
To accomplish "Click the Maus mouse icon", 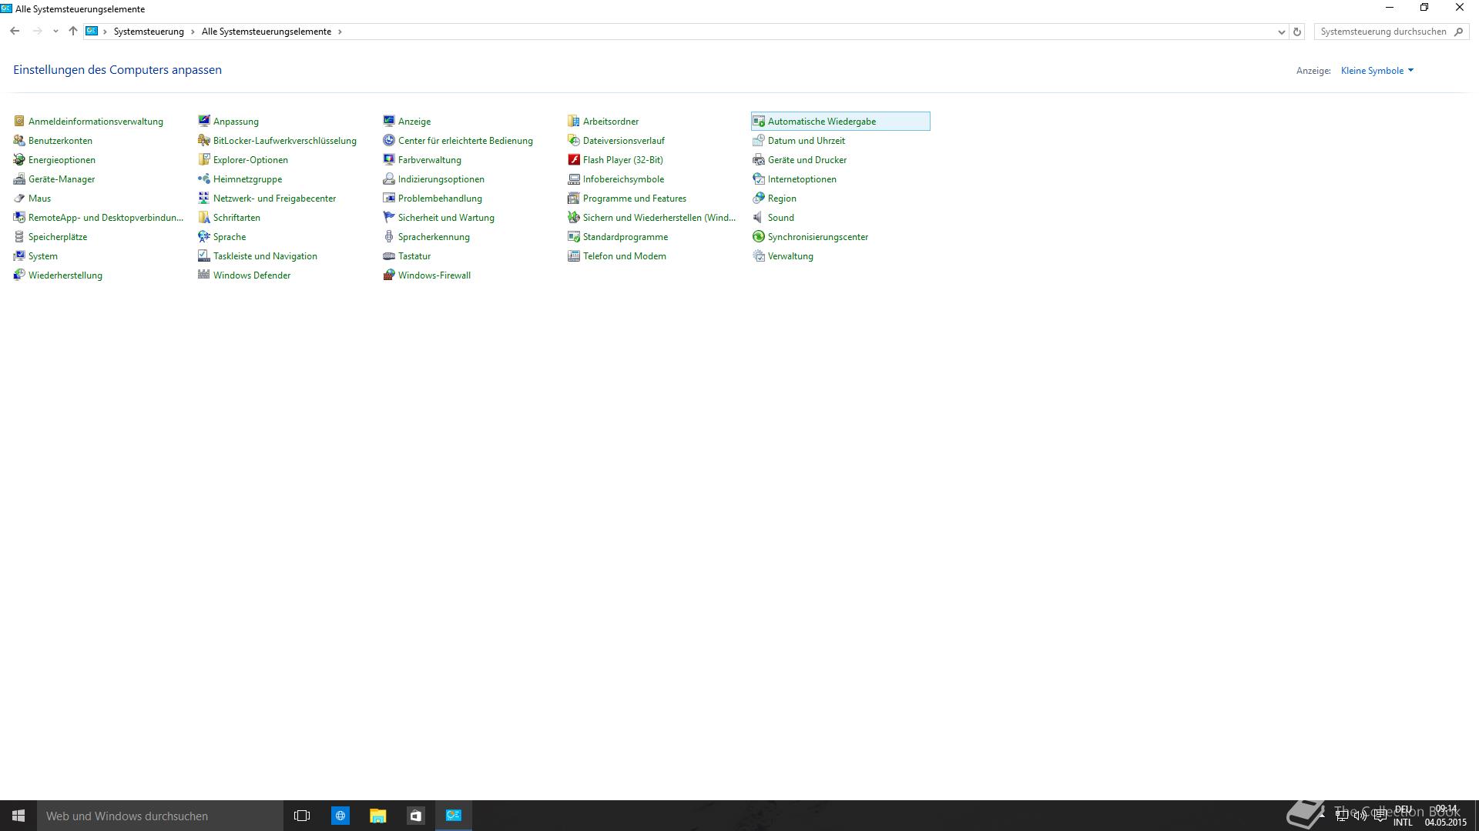I will [19, 198].
